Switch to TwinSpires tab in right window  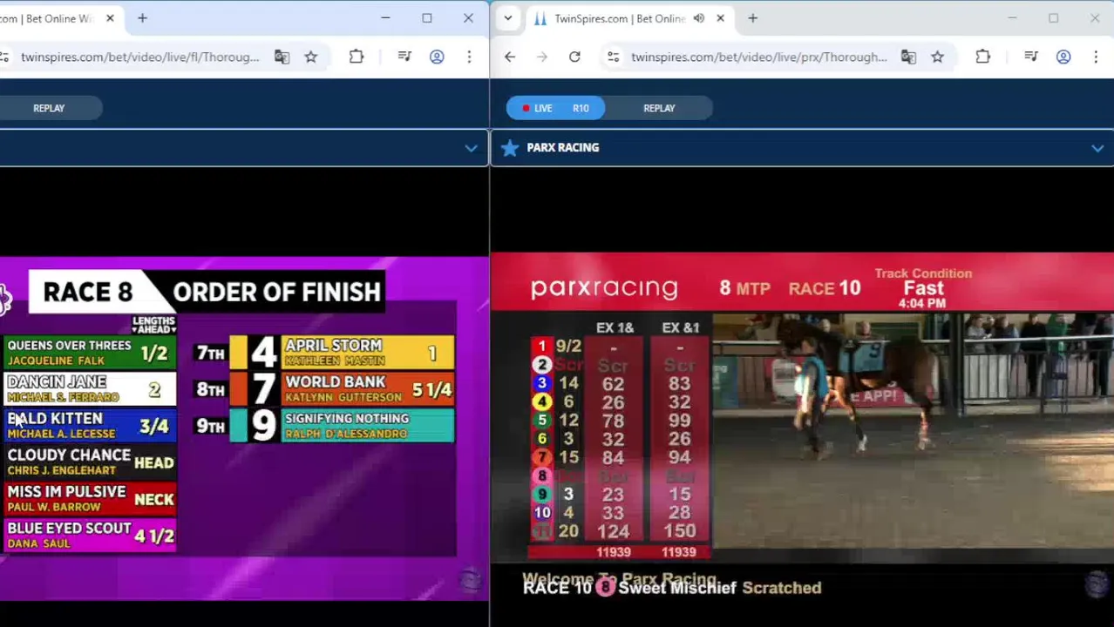pyautogui.click(x=619, y=18)
